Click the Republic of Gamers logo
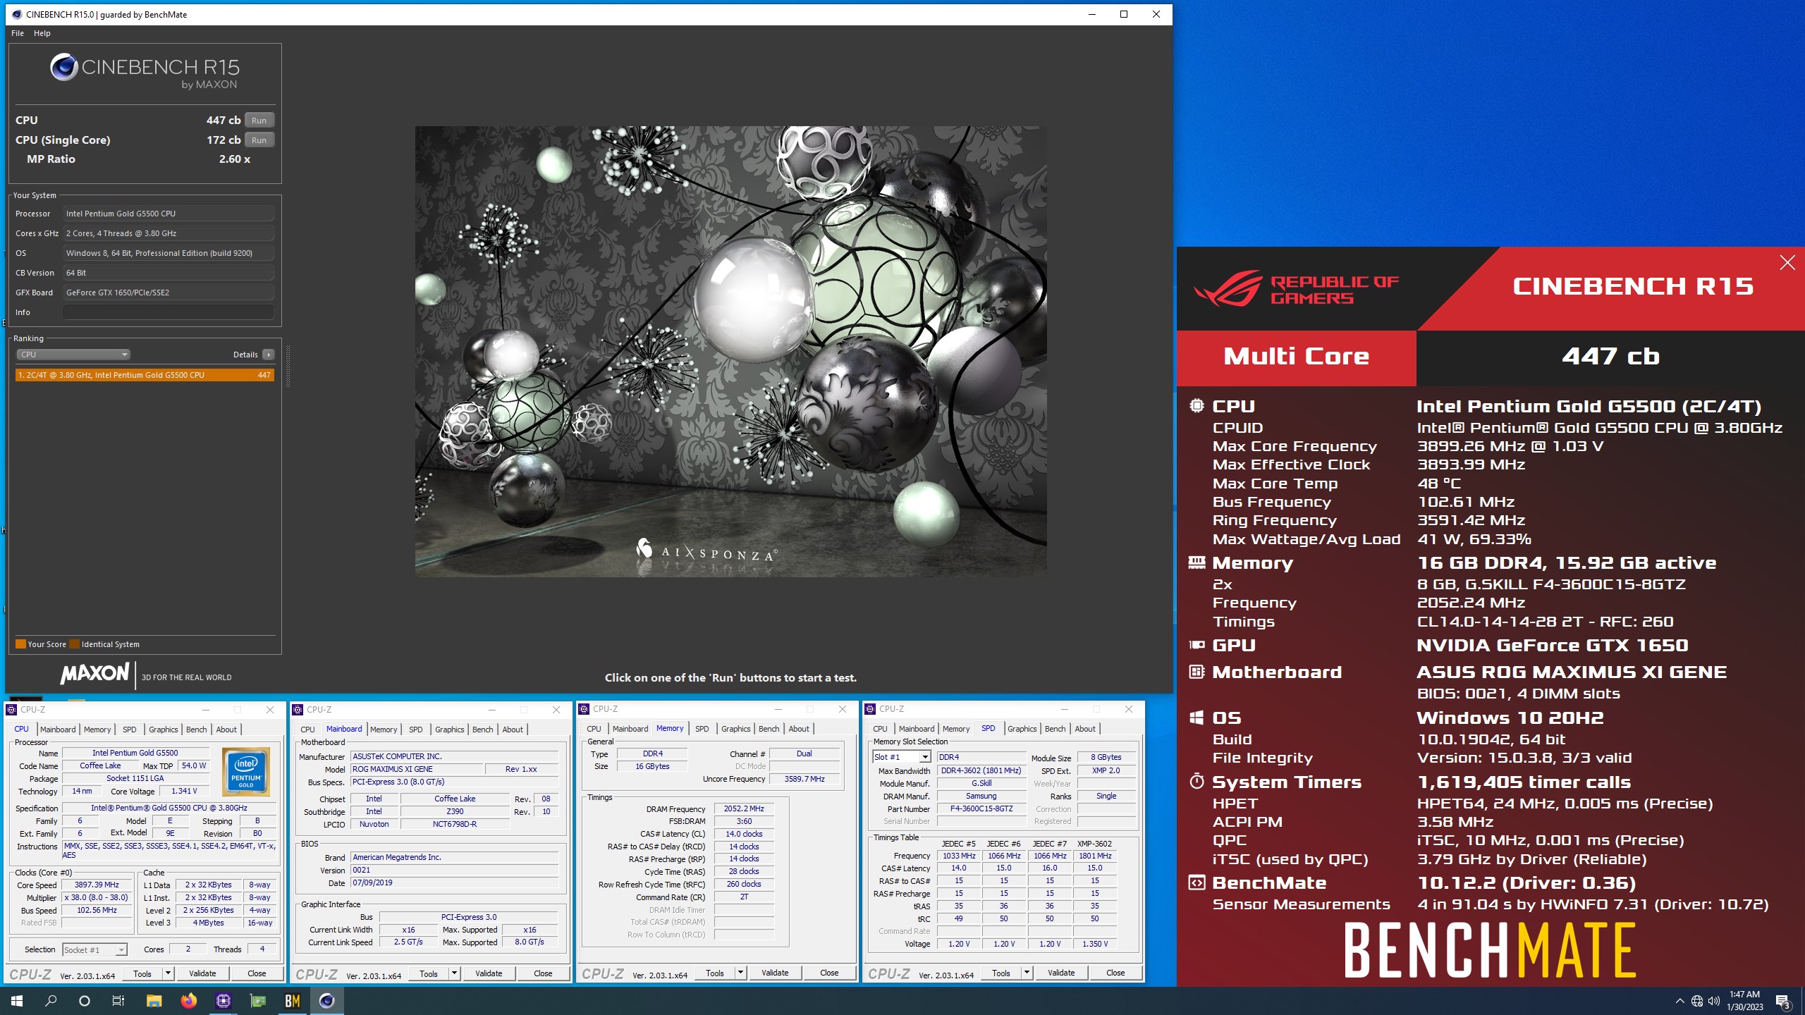Screen dimensions: 1805x1015 click(1297, 289)
